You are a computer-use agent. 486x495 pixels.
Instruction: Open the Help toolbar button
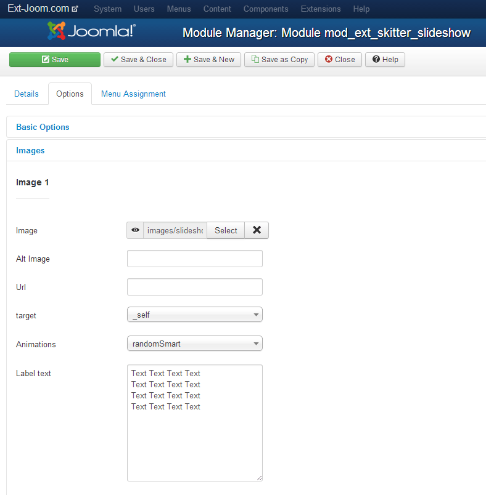tap(385, 60)
